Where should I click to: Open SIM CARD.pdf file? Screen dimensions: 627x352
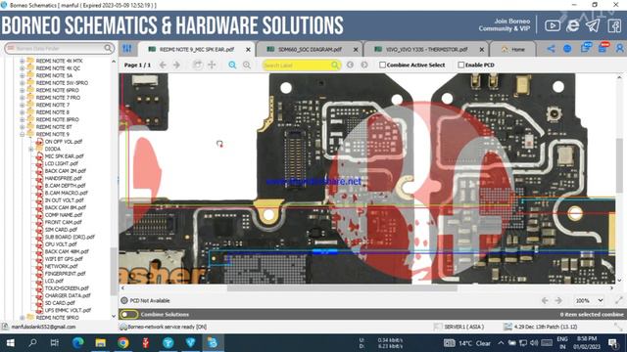coord(61,230)
